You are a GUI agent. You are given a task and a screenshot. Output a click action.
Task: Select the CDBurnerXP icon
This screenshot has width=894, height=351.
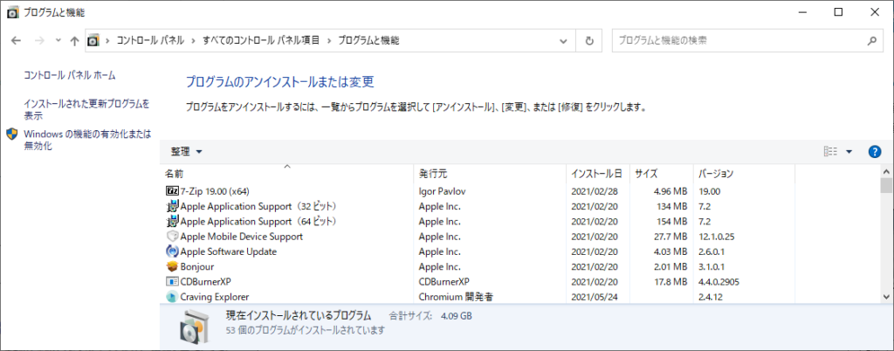pyautogui.click(x=172, y=281)
